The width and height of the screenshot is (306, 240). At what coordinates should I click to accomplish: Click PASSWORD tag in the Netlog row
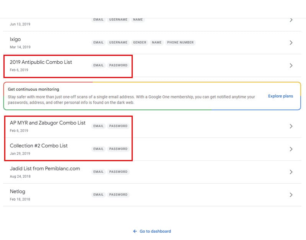(x=118, y=194)
